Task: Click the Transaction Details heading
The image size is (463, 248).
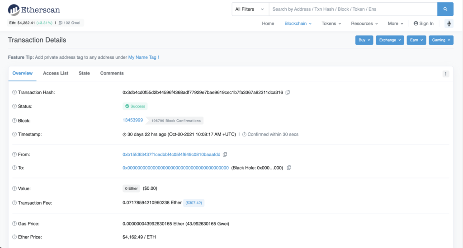Action: pyautogui.click(x=37, y=40)
